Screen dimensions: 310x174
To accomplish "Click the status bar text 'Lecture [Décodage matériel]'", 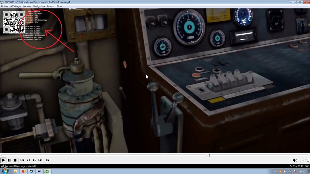I will point(20,166).
